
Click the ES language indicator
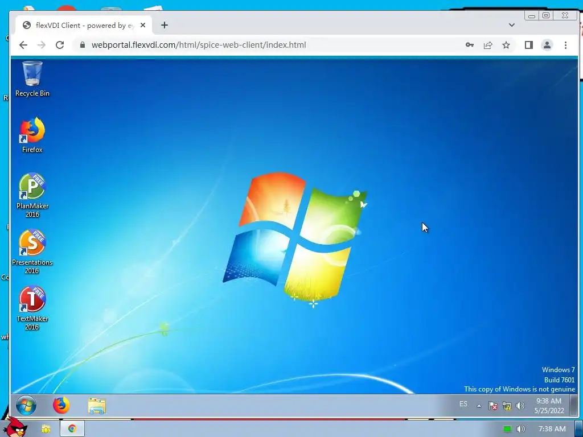463,404
